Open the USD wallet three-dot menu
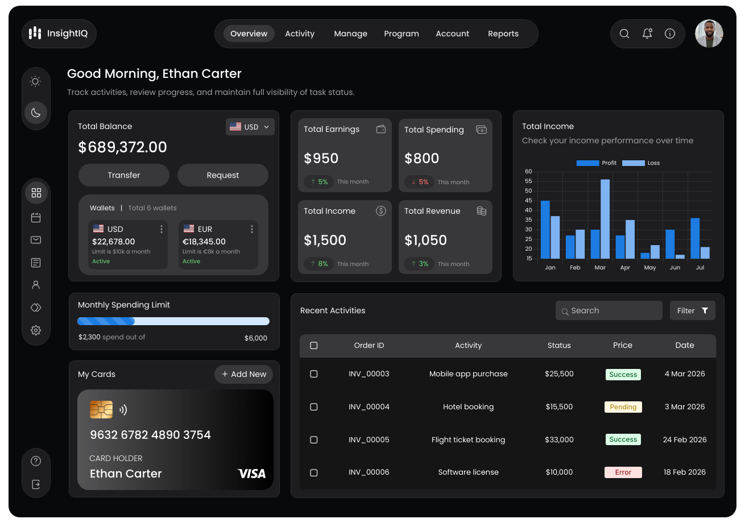The image size is (745, 523). tap(162, 229)
